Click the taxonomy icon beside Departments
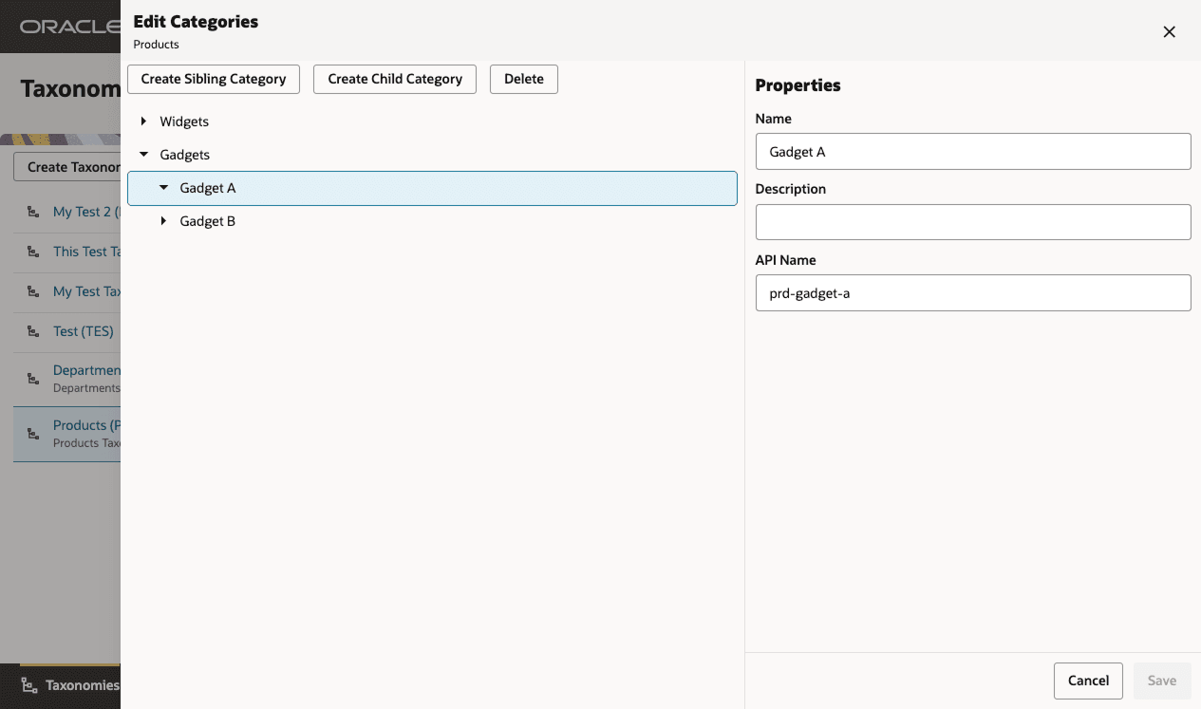 pos(33,379)
